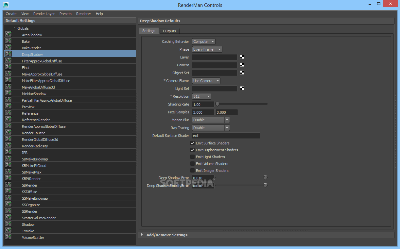Viewport: 400px width, 249px height.
Task: Click the first Pixel Samples field
Action: [203, 112]
